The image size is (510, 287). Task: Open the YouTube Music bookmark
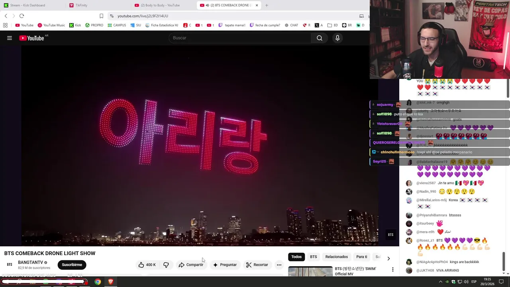pos(51,25)
